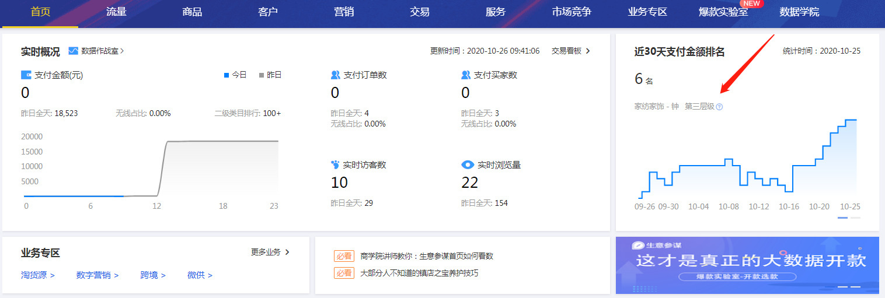
Task: Open article 大部分人不知道的镇店之宝养护技巧
Action: point(419,272)
